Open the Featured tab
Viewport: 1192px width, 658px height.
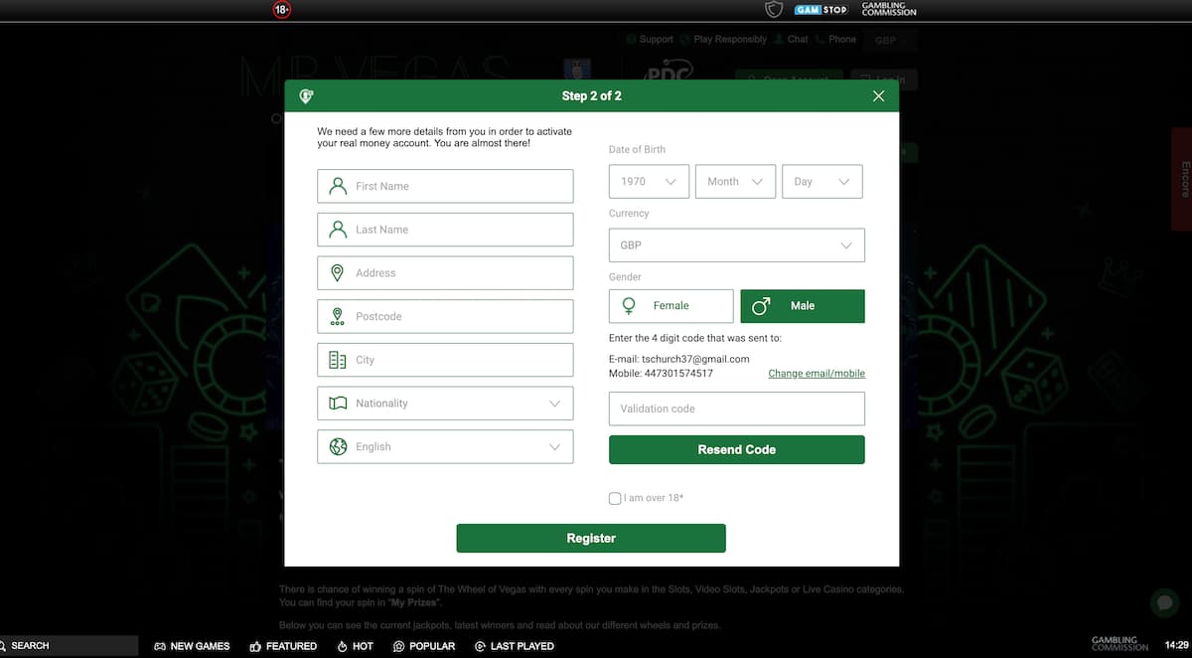click(283, 646)
